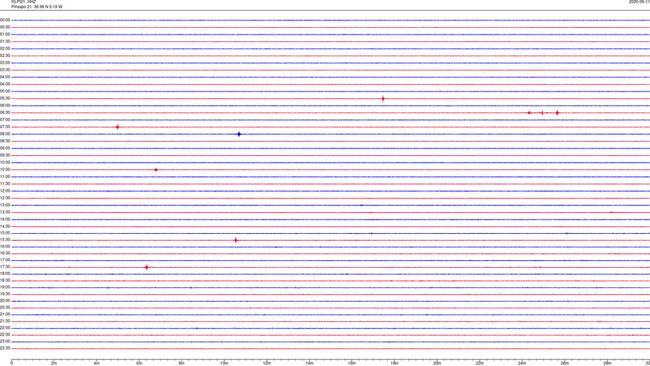Click the '12:00' row label
650x366 pixels.
5,191
